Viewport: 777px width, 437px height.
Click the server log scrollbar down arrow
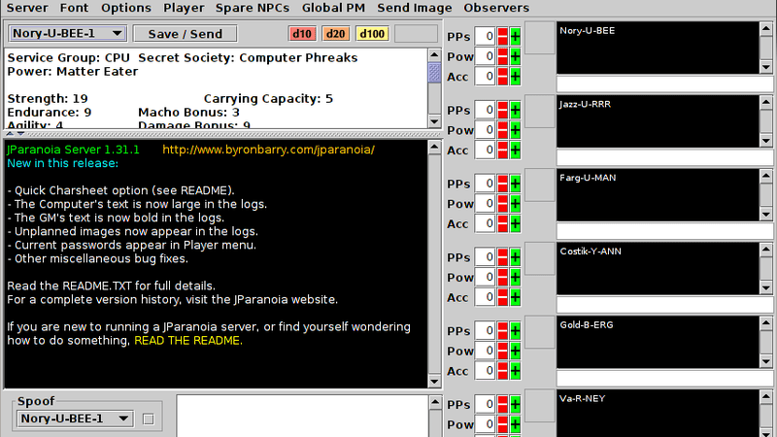(434, 381)
